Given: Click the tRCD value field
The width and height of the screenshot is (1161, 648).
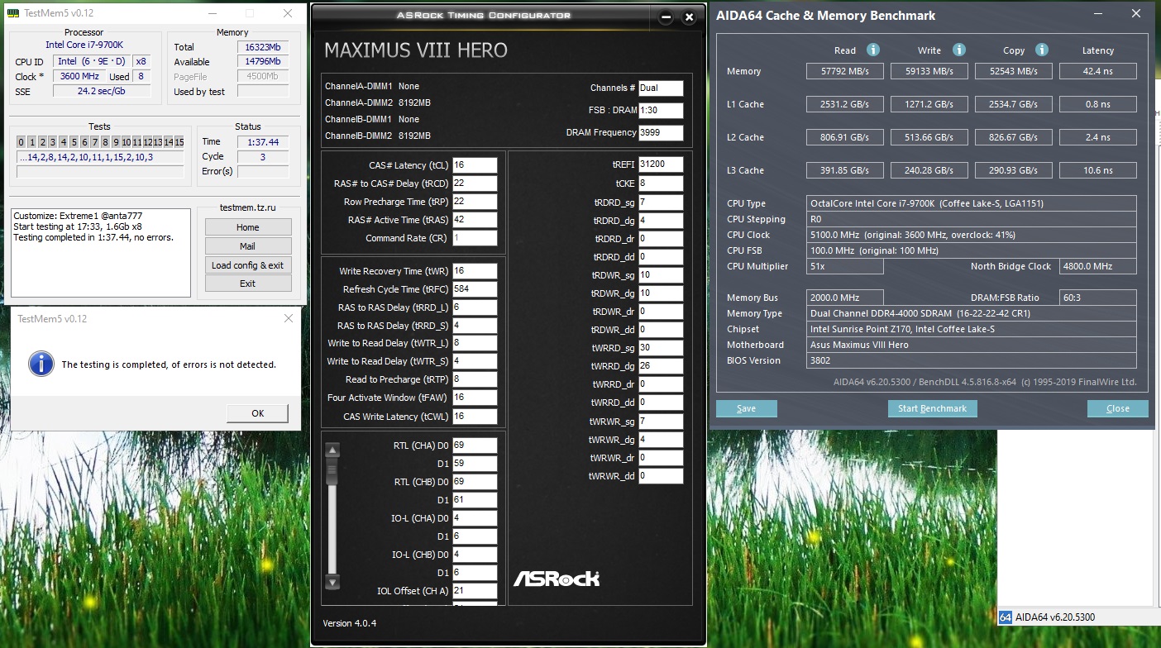Looking at the screenshot, I should point(475,183).
